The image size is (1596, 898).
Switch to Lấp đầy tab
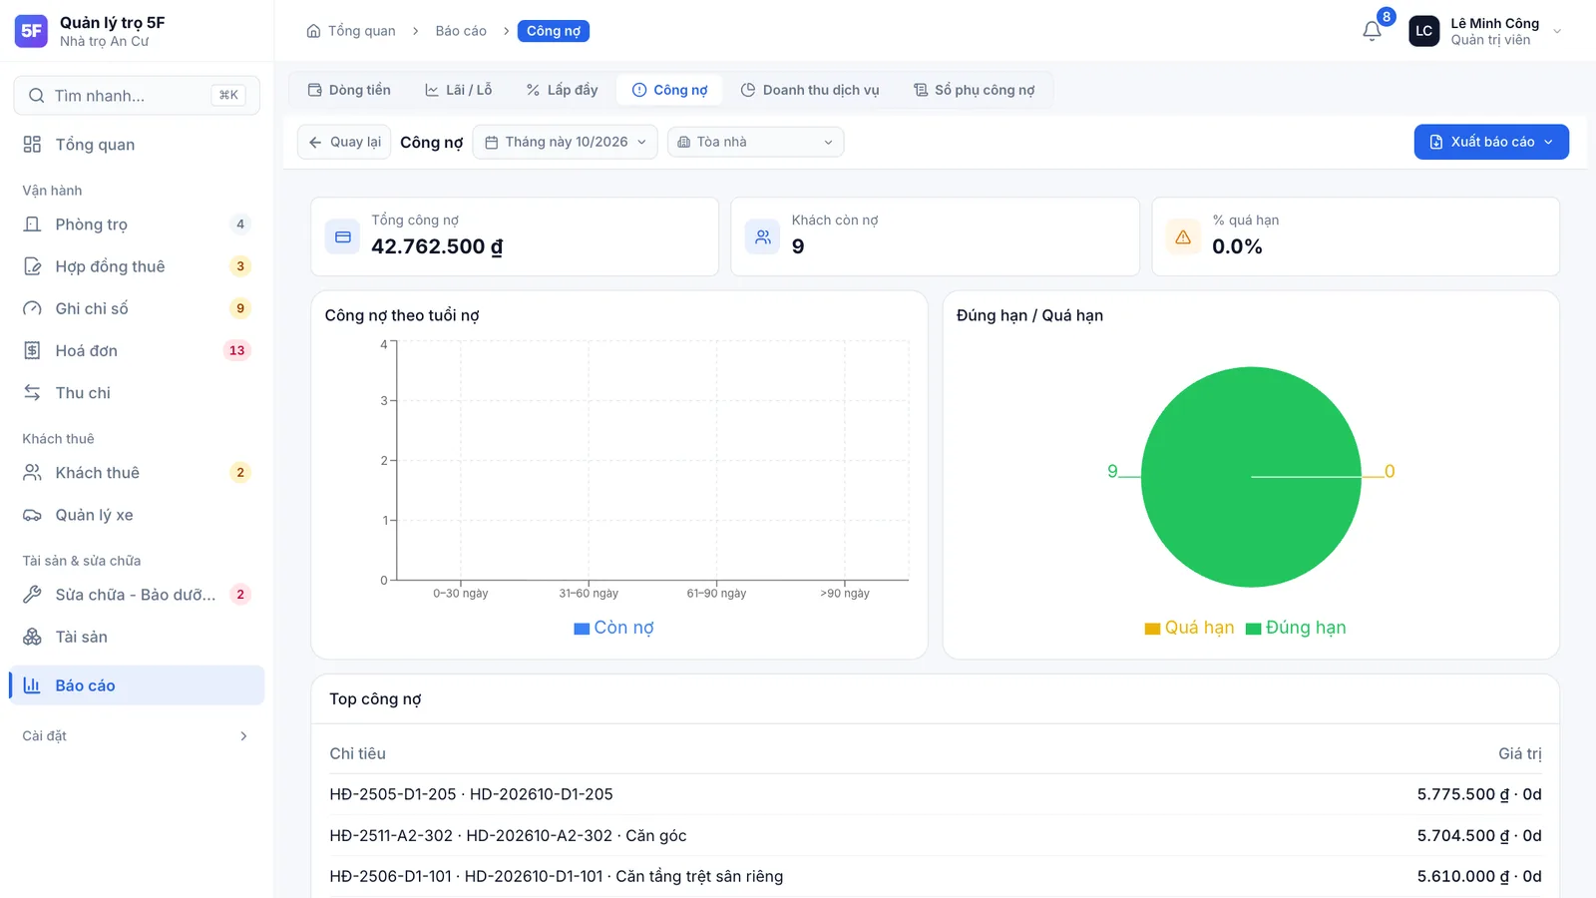click(562, 90)
